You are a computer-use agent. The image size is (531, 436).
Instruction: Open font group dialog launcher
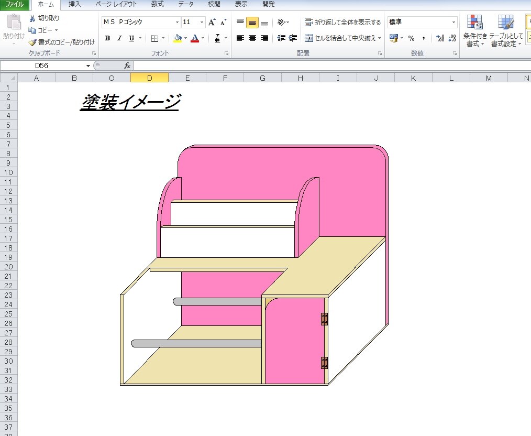(x=226, y=53)
